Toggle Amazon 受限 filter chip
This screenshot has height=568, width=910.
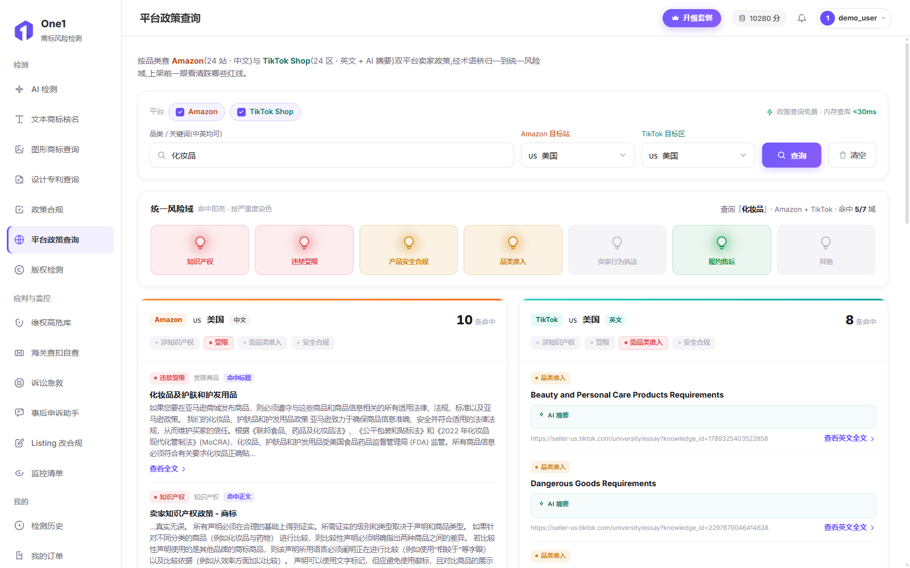tap(218, 343)
